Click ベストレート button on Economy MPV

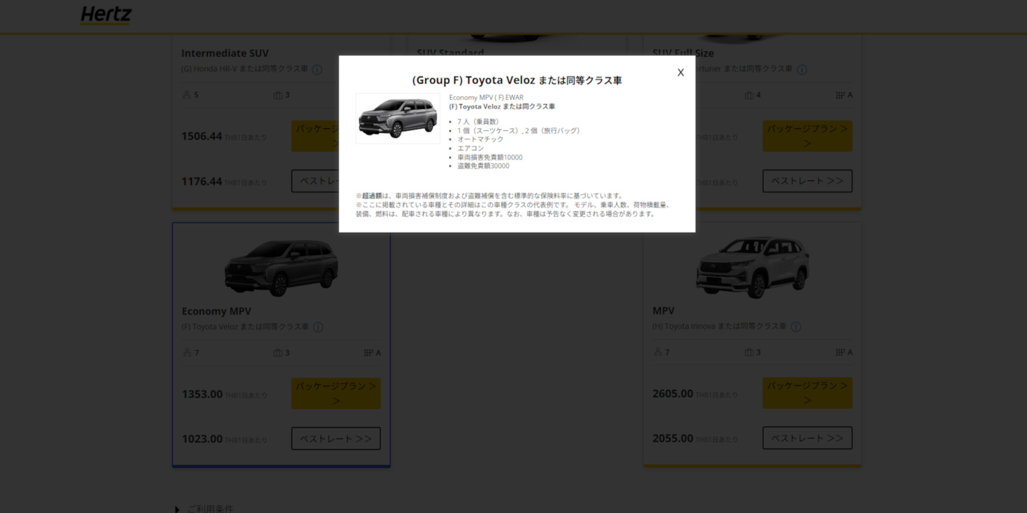pyautogui.click(x=336, y=438)
